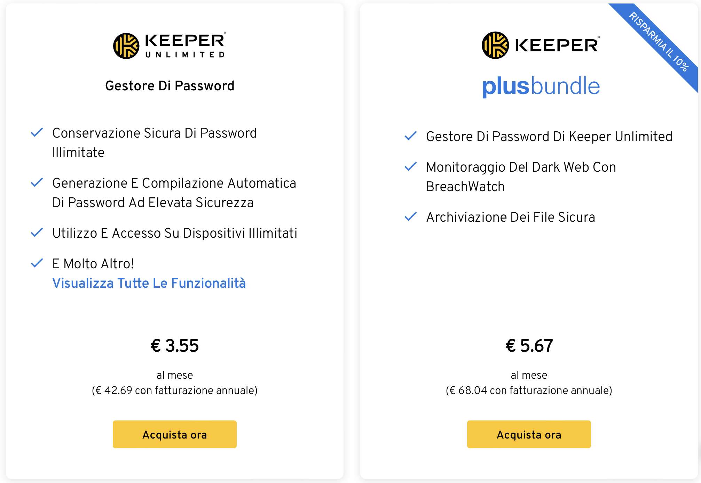Click checkmark next to Gestore Di Password Di Keeper
The width and height of the screenshot is (701, 483).
click(411, 136)
